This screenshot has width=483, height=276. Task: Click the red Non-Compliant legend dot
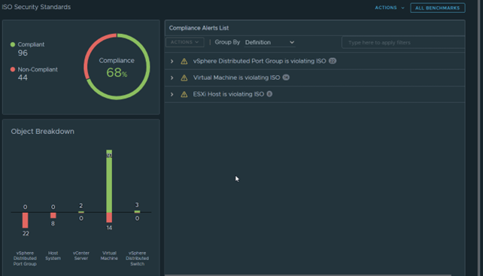click(13, 69)
